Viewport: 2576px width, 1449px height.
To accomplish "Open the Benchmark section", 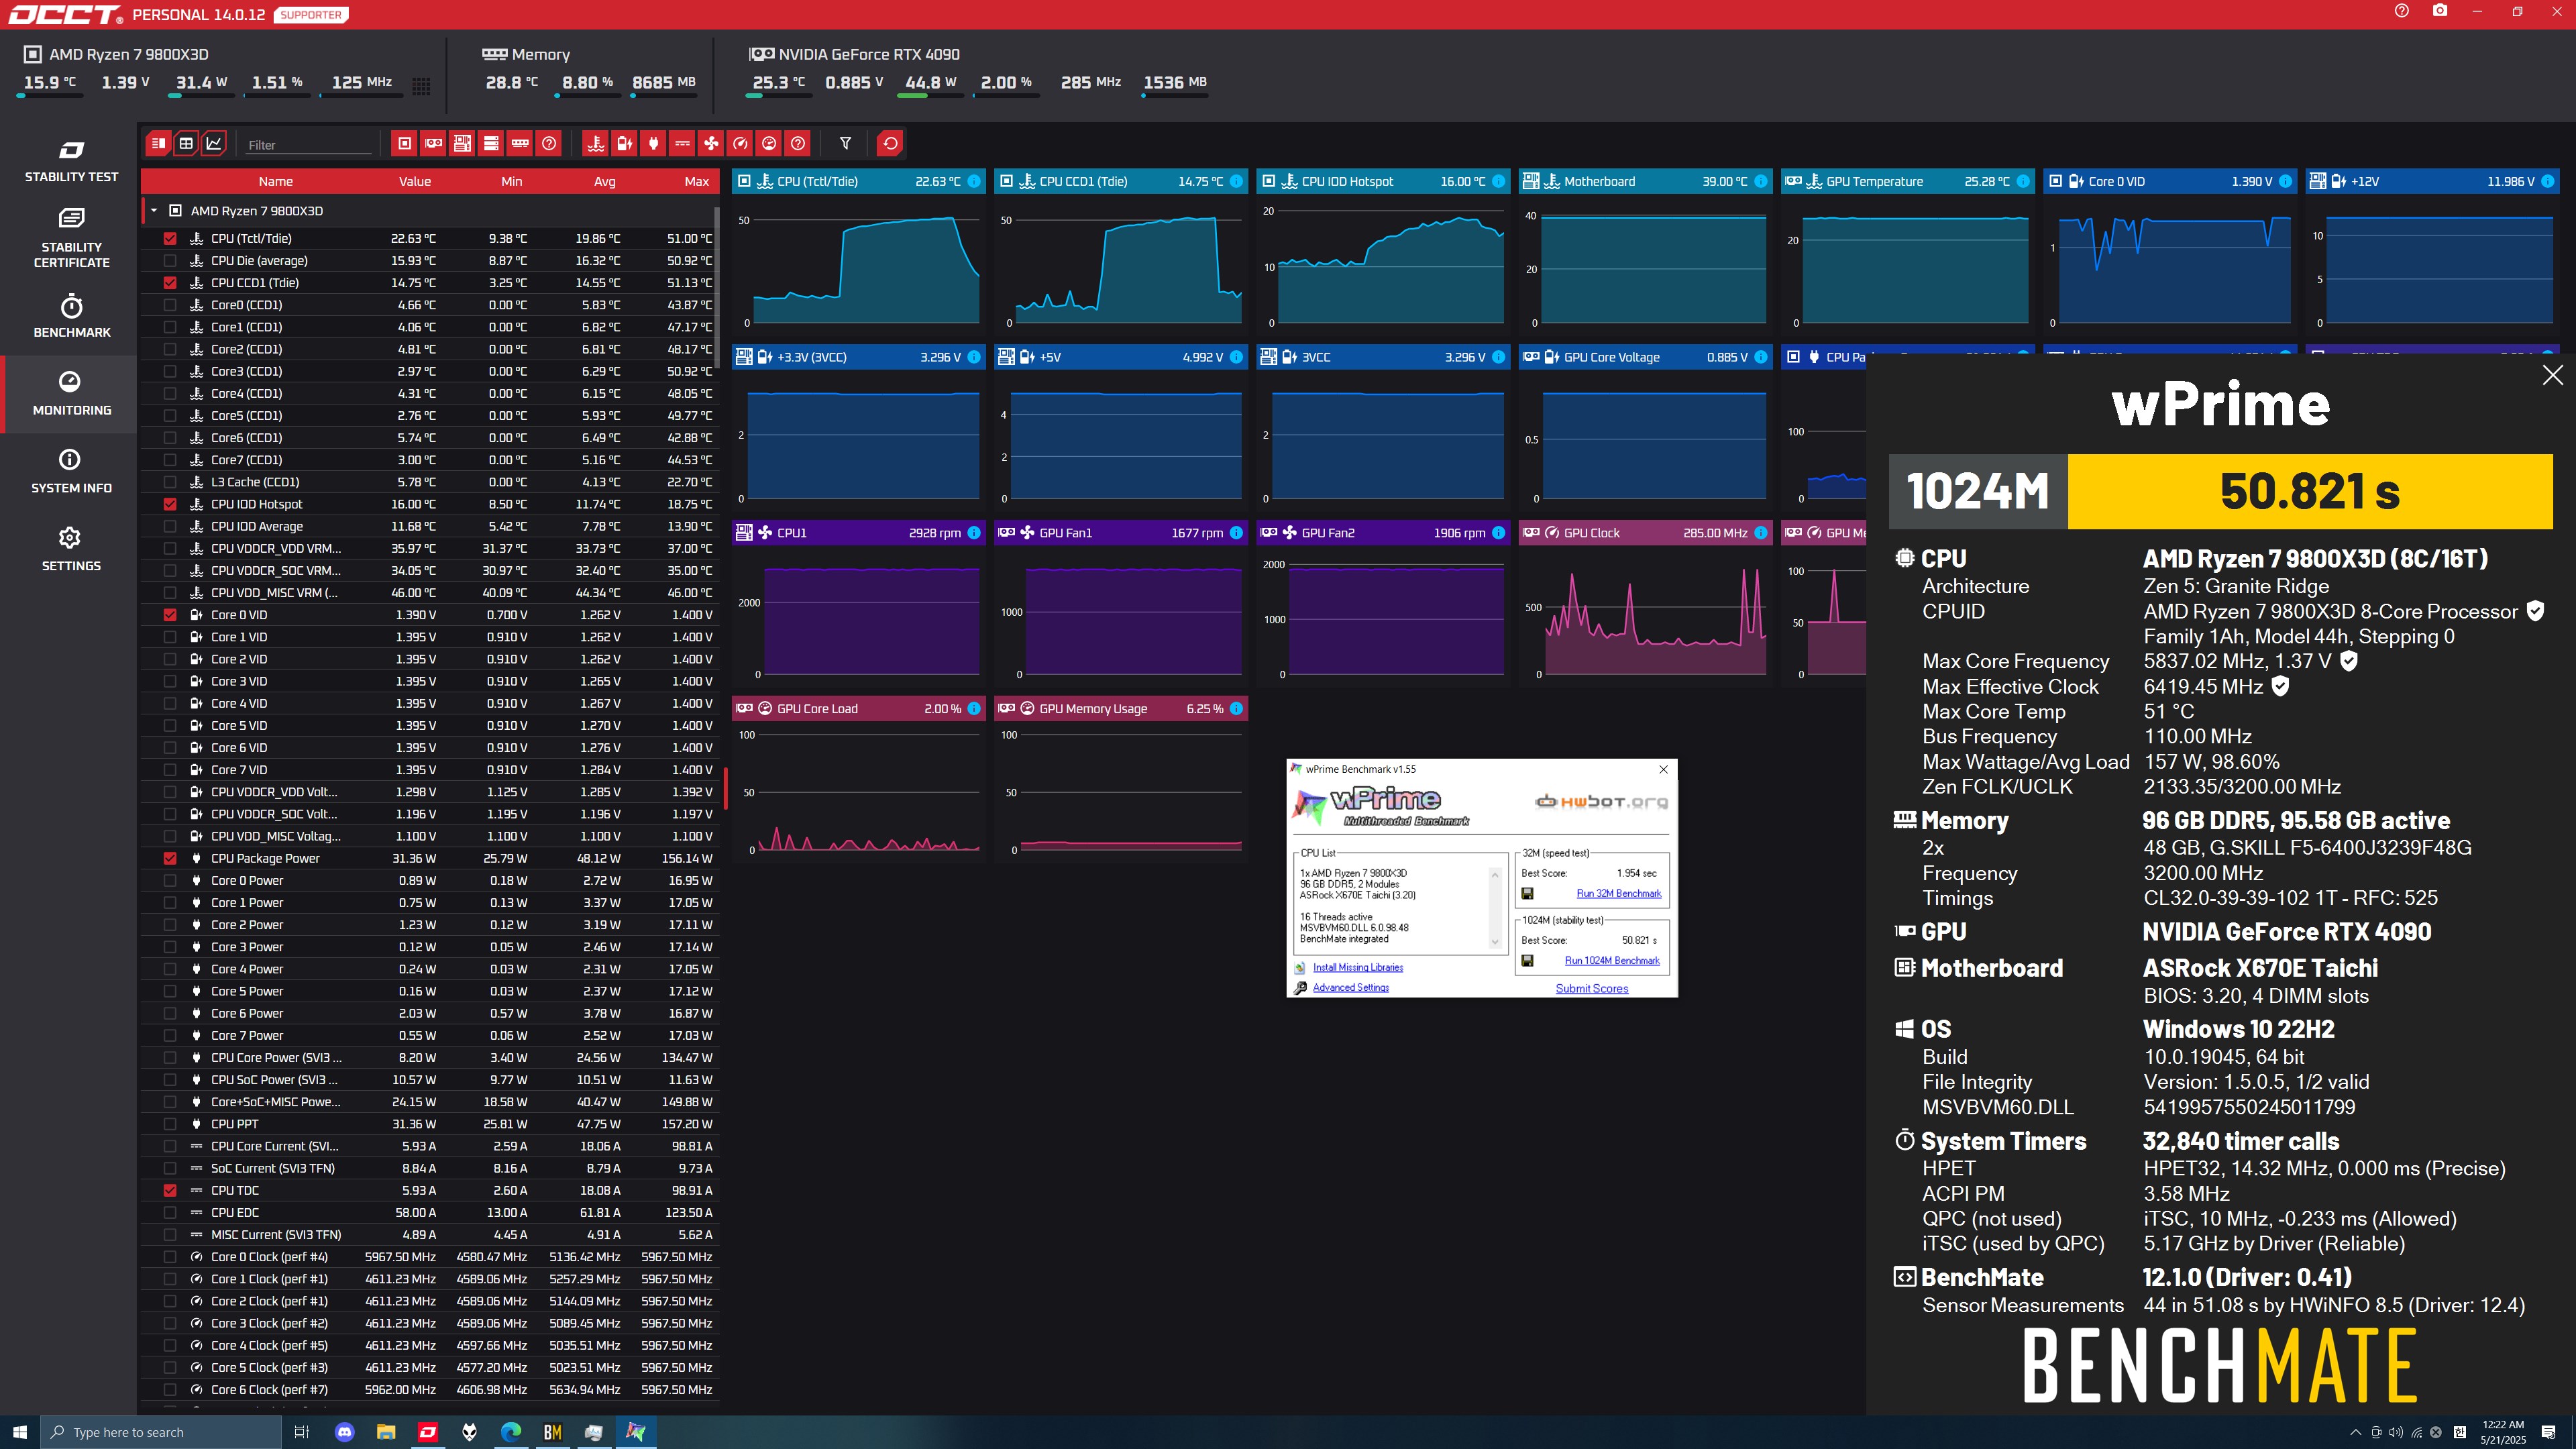I will 71,316.
